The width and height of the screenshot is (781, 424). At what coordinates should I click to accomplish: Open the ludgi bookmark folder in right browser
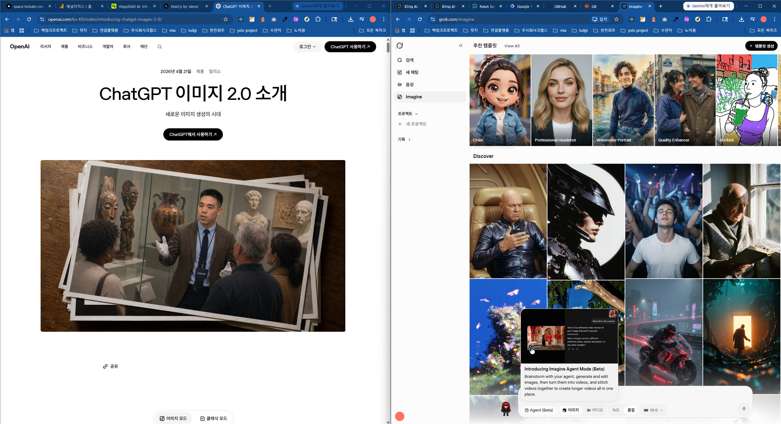(x=580, y=30)
